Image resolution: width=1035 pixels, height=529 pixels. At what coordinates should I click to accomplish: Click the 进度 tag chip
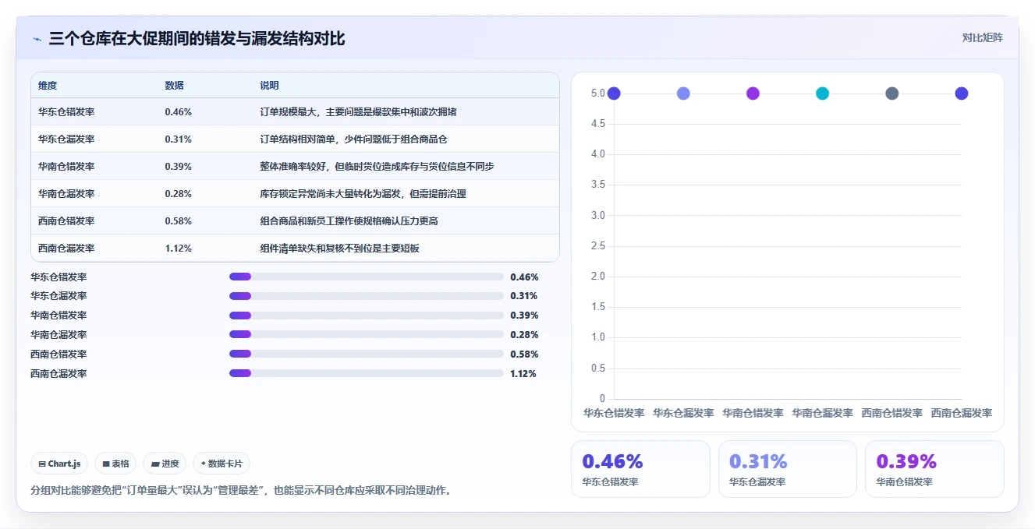165,464
